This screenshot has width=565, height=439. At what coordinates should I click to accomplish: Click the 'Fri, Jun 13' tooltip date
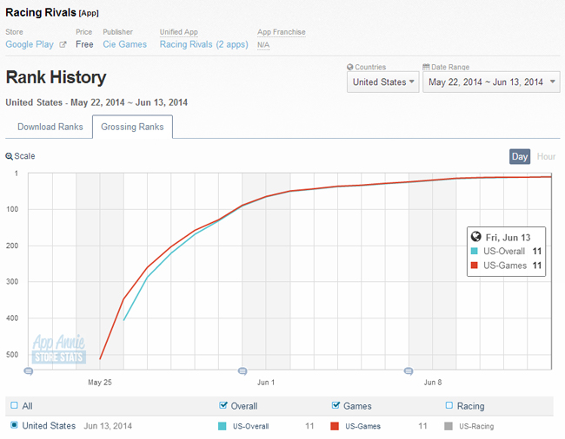pyautogui.click(x=508, y=238)
